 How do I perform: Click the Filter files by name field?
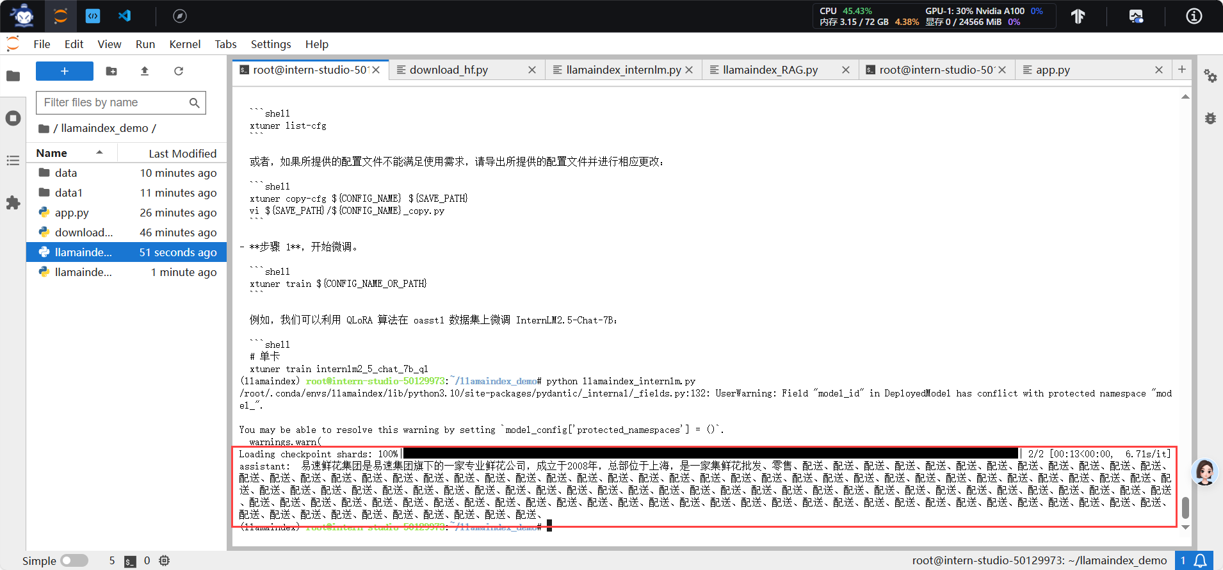coord(121,102)
